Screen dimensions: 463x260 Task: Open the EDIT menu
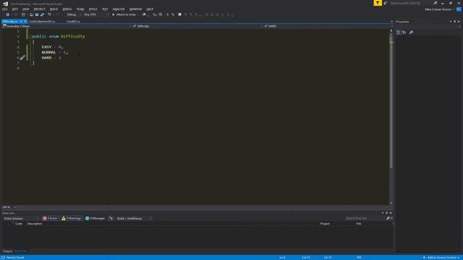(x=15, y=9)
